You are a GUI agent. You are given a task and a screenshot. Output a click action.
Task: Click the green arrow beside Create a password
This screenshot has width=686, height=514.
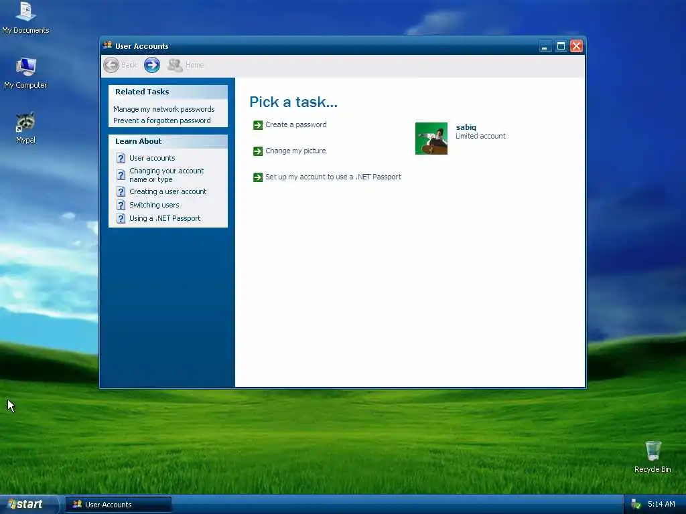click(x=258, y=125)
